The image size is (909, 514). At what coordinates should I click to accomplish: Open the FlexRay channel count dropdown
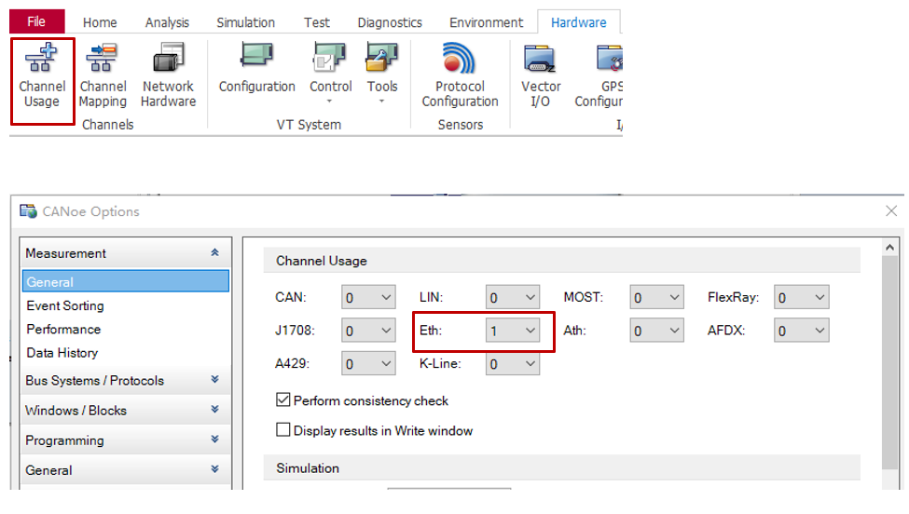coord(801,298)
